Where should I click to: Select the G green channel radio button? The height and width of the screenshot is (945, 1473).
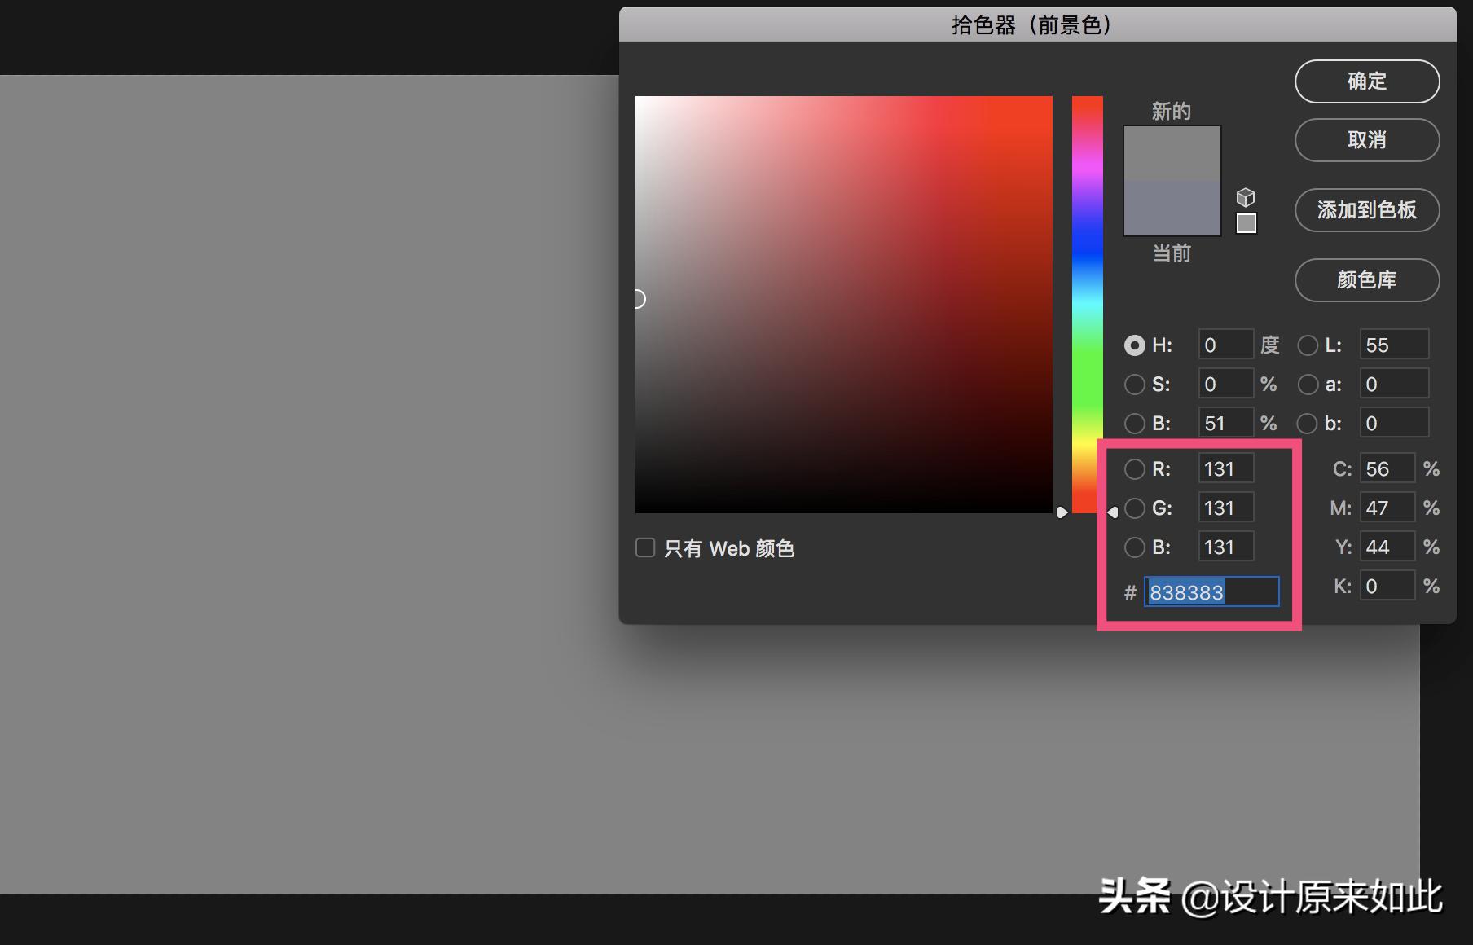click(x=1134, y=508)
